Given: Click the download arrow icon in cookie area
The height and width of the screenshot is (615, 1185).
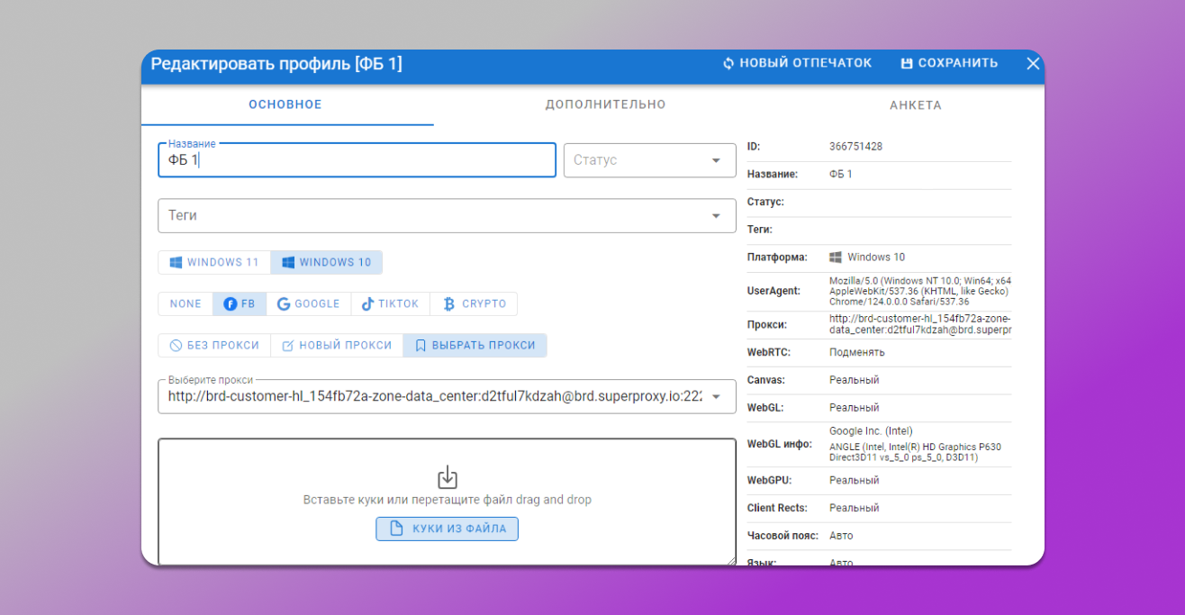Looking at the screenshot, I should [x=448, y=477].
